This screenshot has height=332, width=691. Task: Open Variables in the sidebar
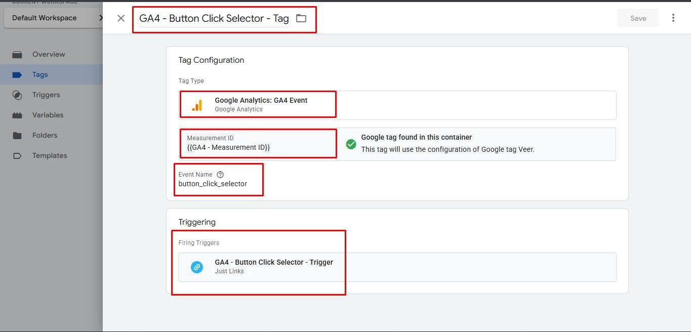(48, 115)
